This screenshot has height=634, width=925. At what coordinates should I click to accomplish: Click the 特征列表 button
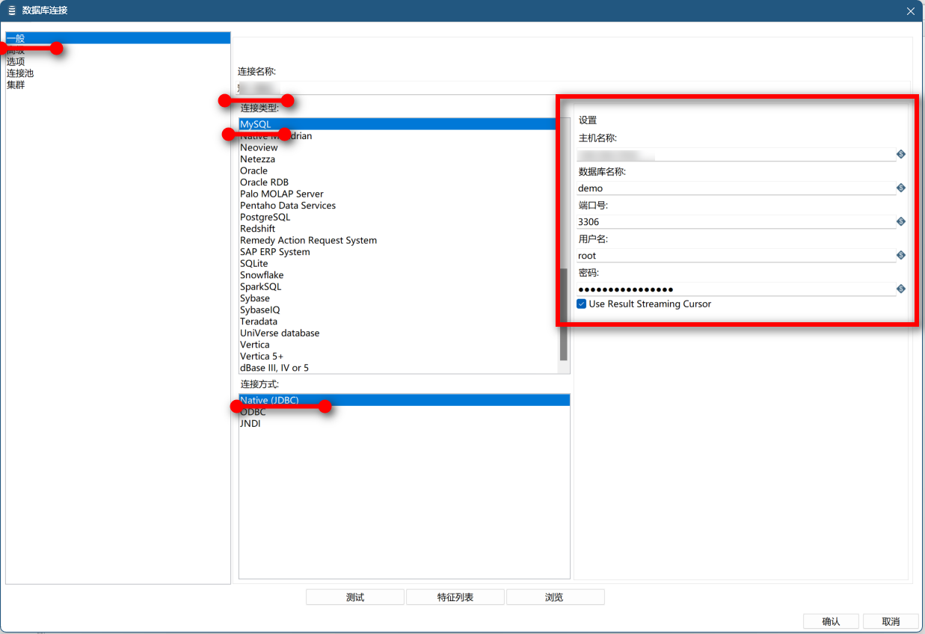click(x=455, y=597)
